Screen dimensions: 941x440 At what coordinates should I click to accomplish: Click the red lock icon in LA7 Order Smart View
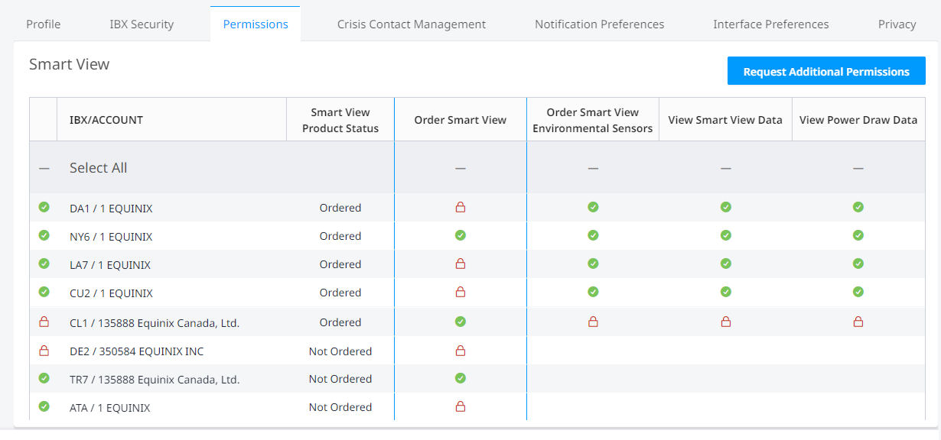[x=461, y=264]
